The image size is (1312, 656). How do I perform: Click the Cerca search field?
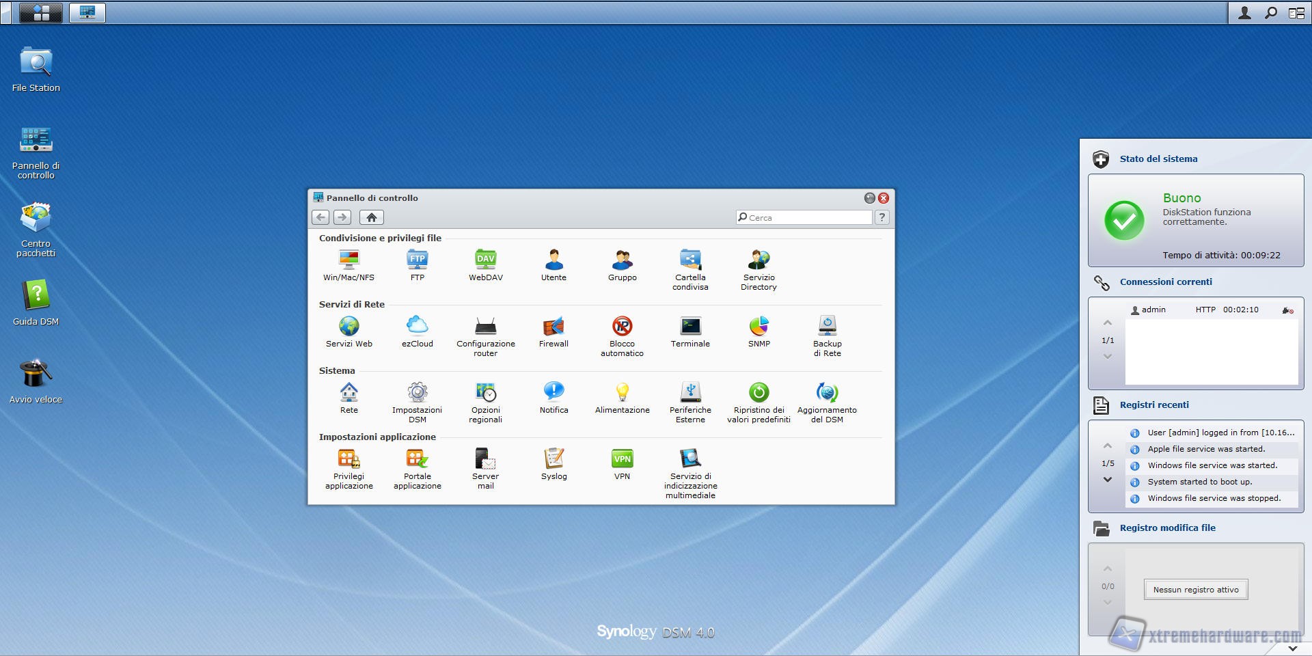(x=806, y=217)
